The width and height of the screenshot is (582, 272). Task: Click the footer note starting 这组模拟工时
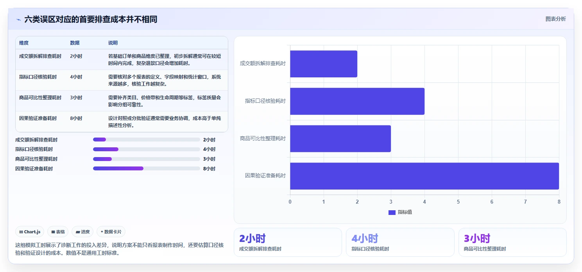click(119, 249)
